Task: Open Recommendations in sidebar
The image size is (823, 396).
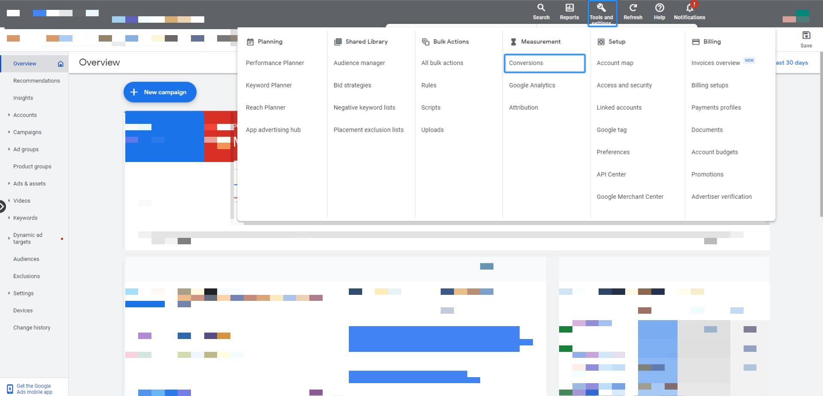Action: click(x=36, y=81)
